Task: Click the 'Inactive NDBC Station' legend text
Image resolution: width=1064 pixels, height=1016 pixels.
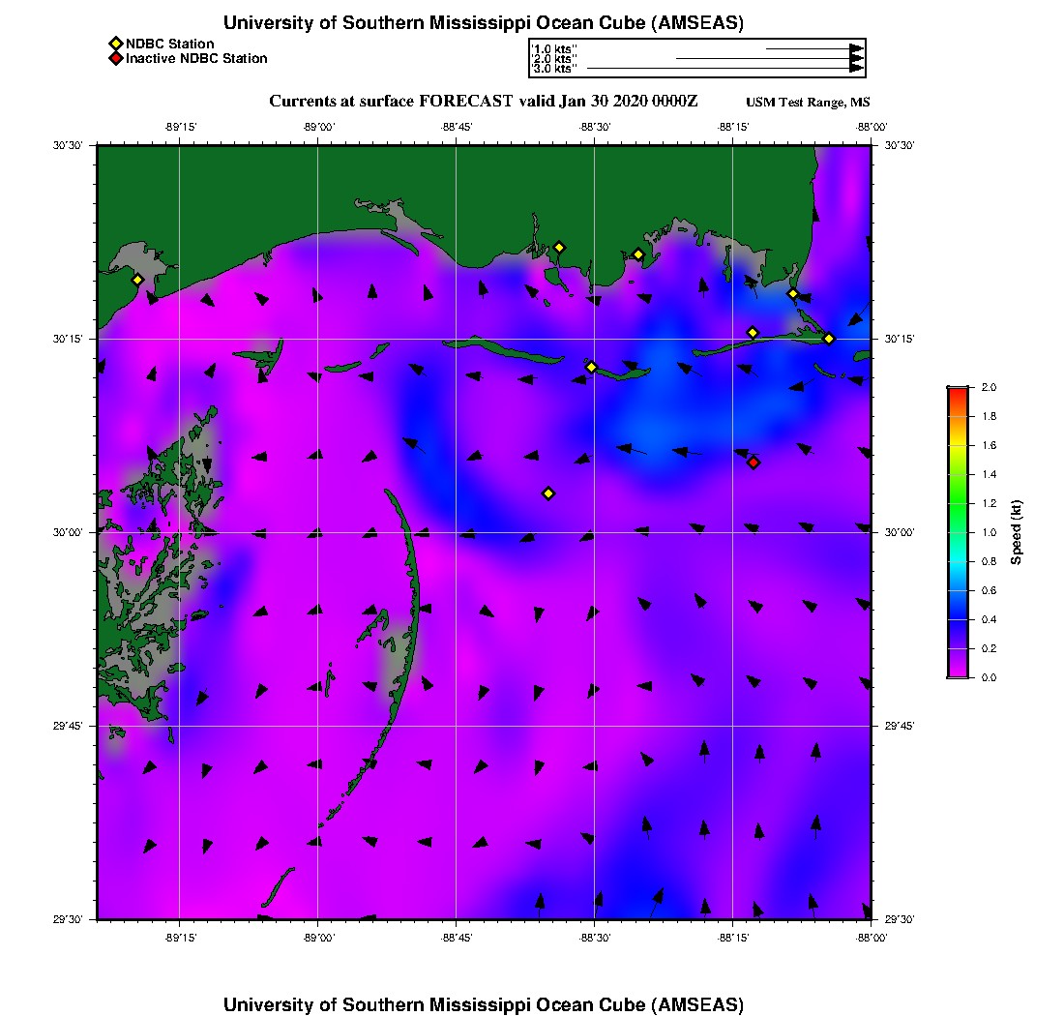Action: [x=196, y=59]
